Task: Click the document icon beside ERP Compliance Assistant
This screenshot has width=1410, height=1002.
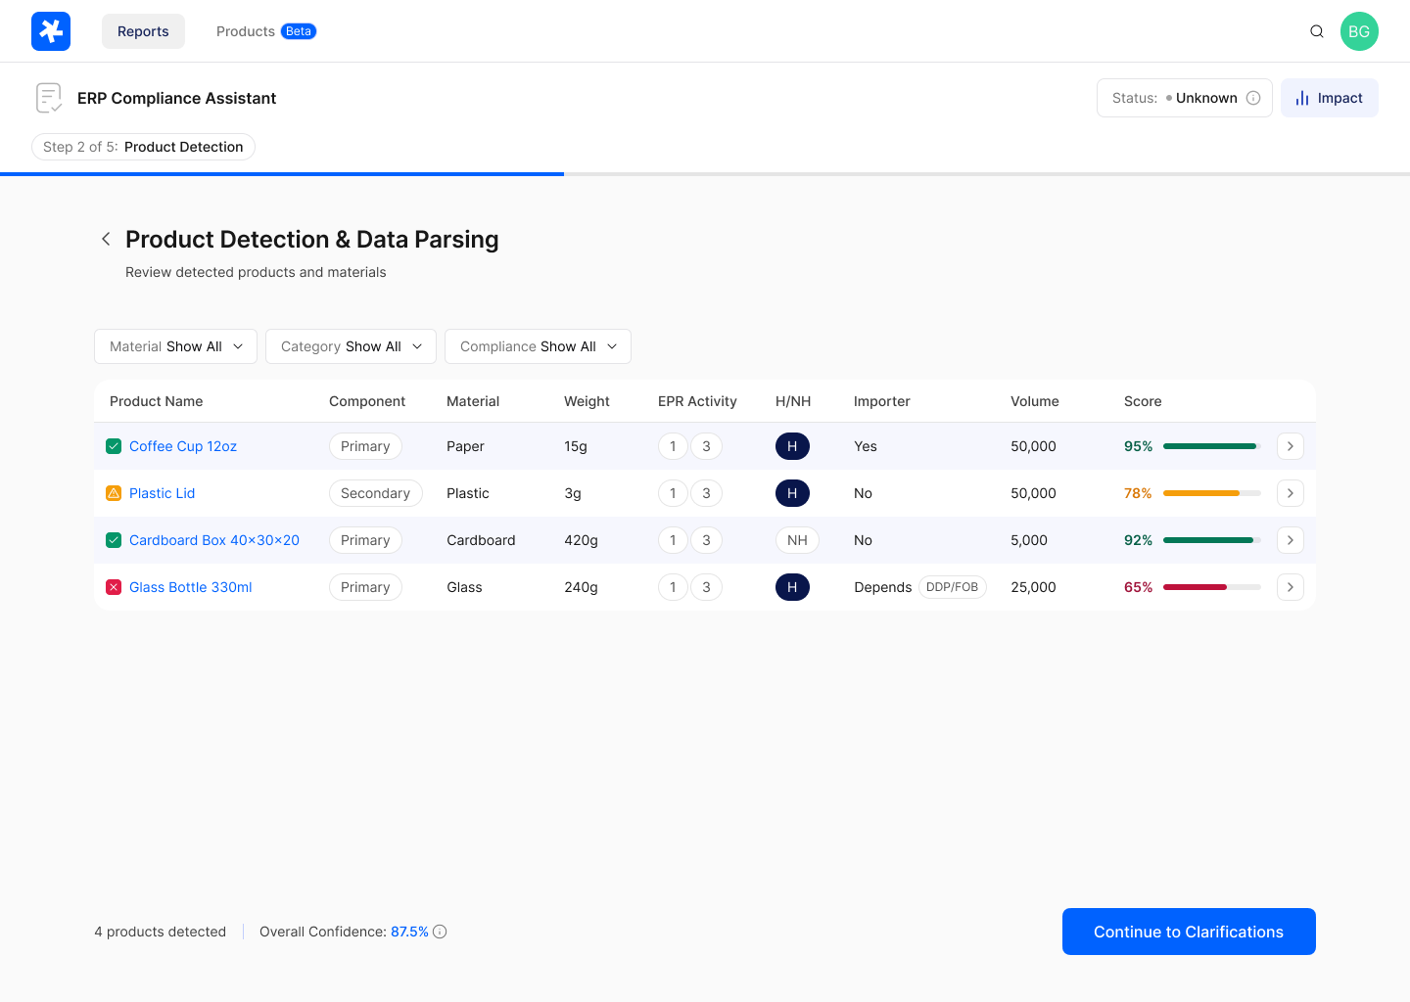Action: tap(49, 97)
